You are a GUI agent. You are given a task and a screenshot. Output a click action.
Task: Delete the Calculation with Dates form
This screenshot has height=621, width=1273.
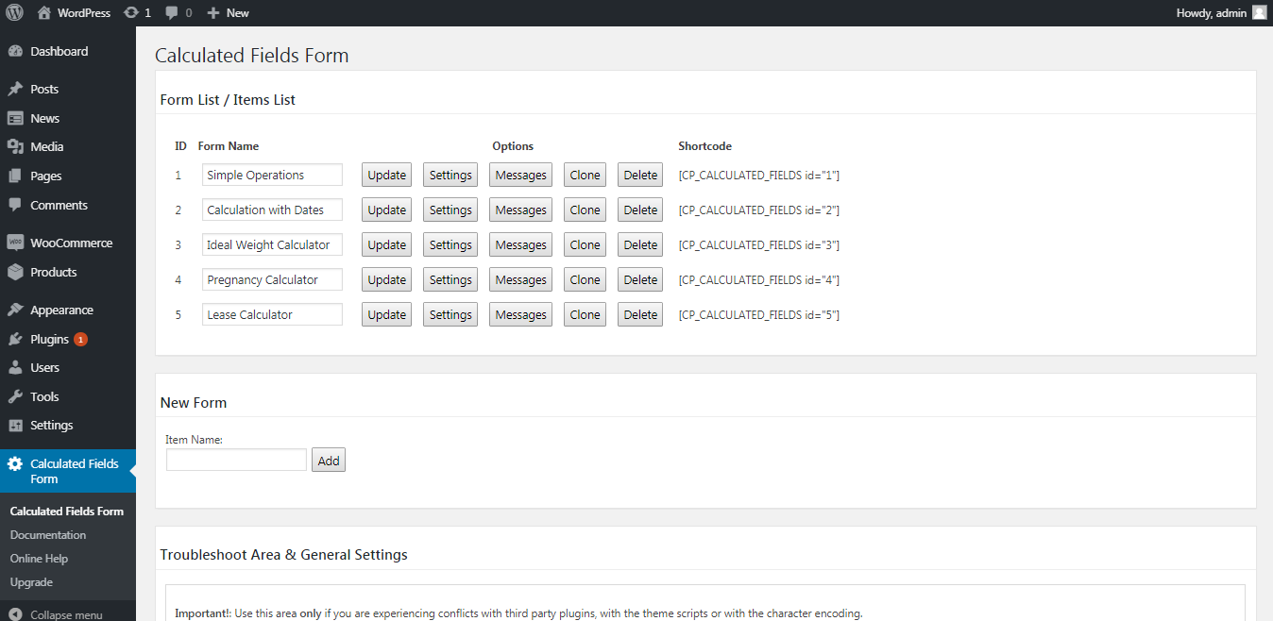[640, 210]
